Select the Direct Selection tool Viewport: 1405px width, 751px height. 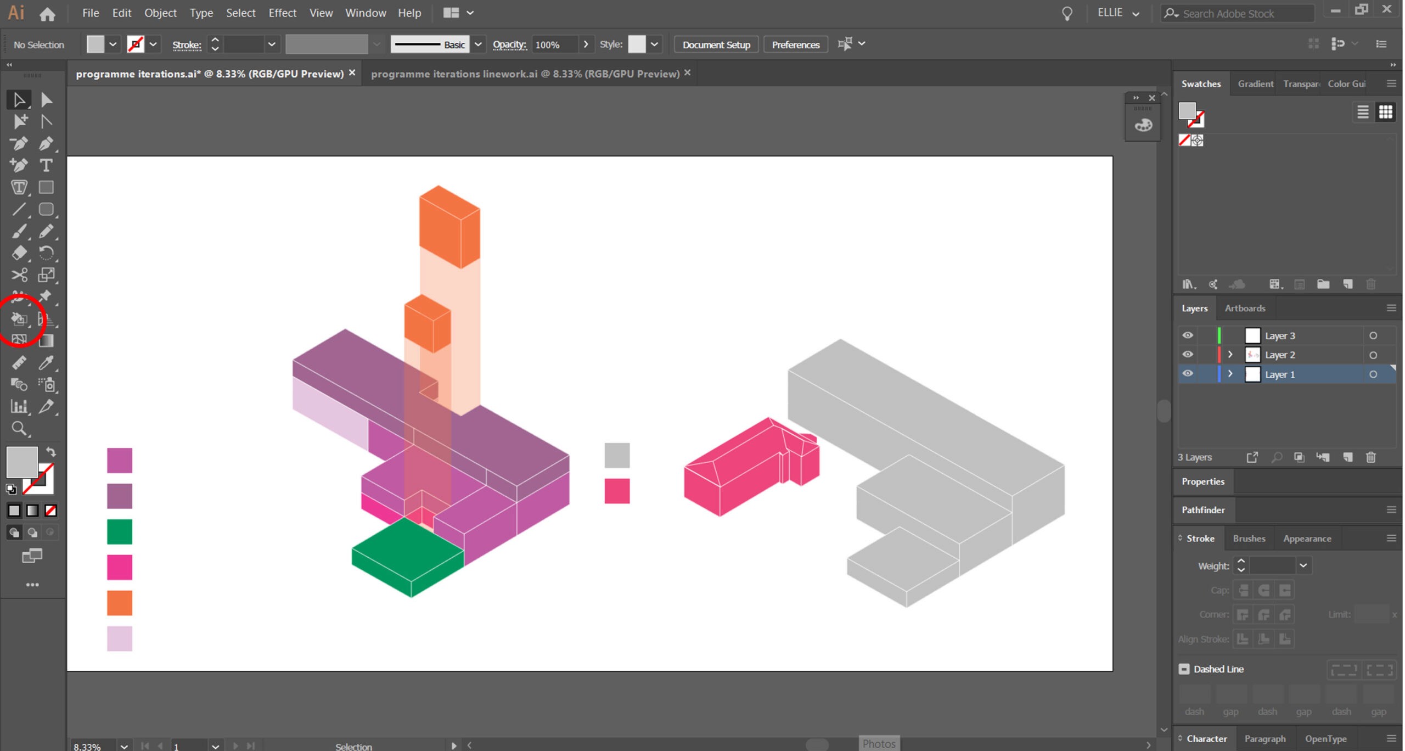[x=46, y=100]
